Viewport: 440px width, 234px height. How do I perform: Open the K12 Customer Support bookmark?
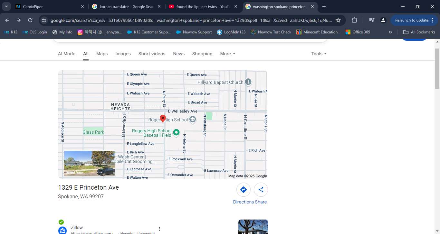(149, 32)
